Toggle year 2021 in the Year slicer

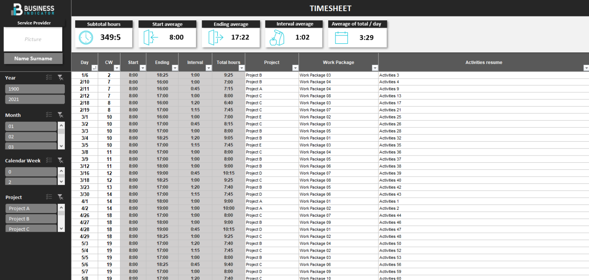point(35,99)
